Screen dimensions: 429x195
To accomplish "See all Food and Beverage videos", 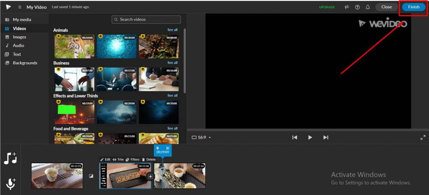I will click(x=172, y=128).
